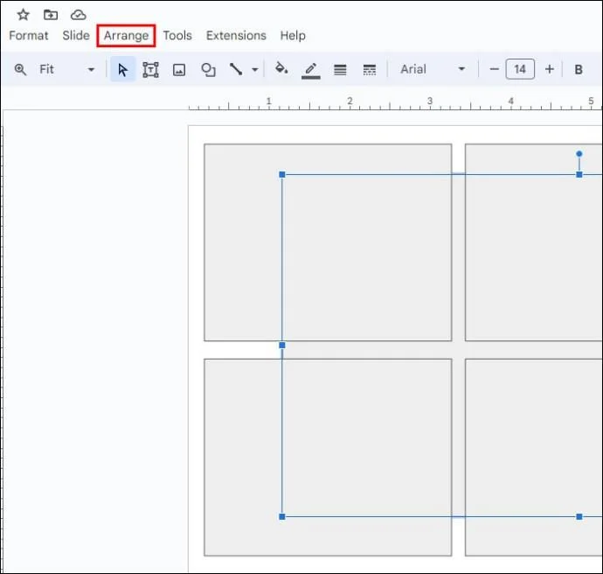603x574 pixels.
Task: Click the move to folder icon
Action: pyautogui.click(x=51, y=15)
